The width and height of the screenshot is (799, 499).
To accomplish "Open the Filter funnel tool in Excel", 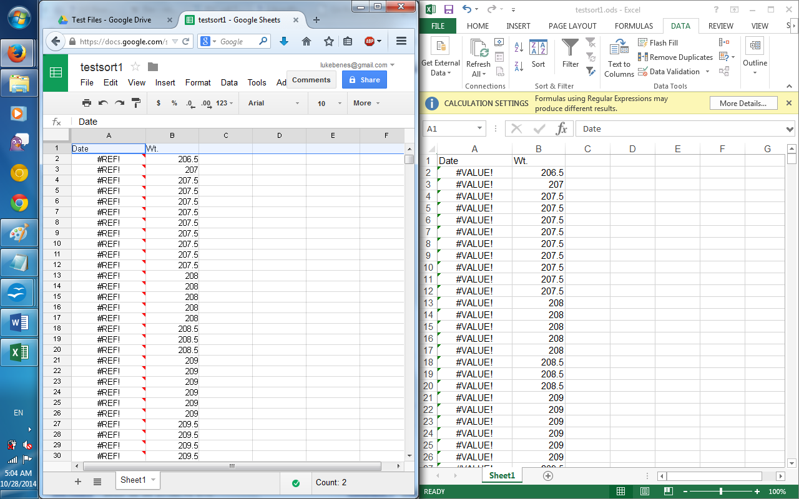I will click(570, 53).
